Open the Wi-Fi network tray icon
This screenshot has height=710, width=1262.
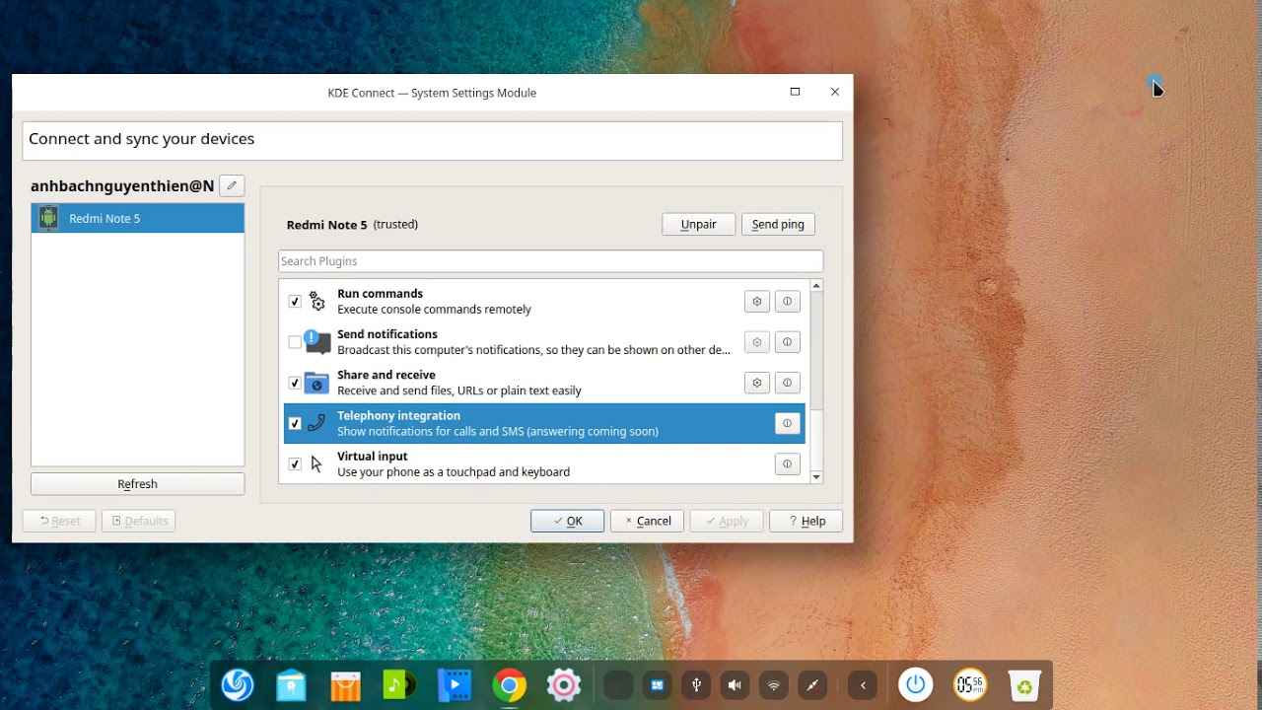[x=774, y=685]
